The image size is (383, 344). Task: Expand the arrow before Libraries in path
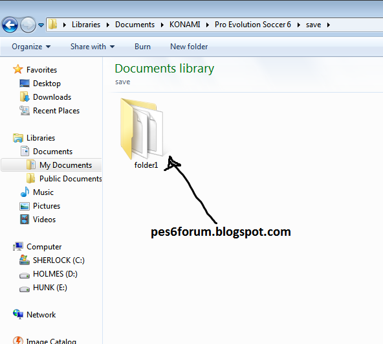pos(65,25)
